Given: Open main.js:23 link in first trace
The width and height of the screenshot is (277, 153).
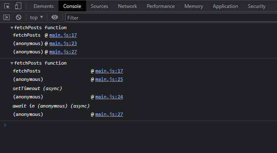Looking at the screenshot, I should 63,43.
